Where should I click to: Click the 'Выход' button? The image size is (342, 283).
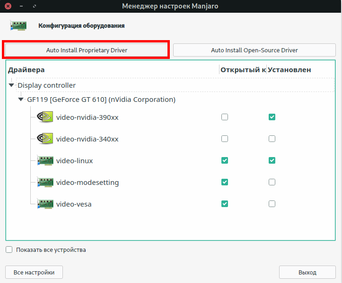[x=307, y=272]
